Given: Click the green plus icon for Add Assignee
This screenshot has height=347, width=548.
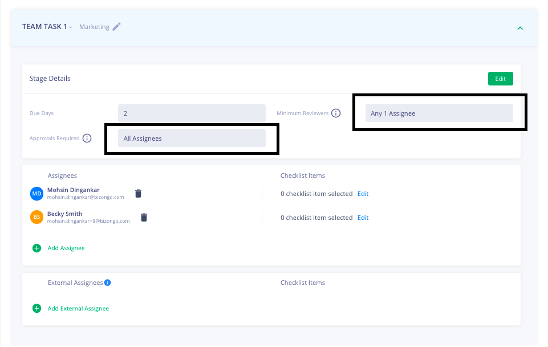Looking at the screenshot, I should tap(36, 248).
